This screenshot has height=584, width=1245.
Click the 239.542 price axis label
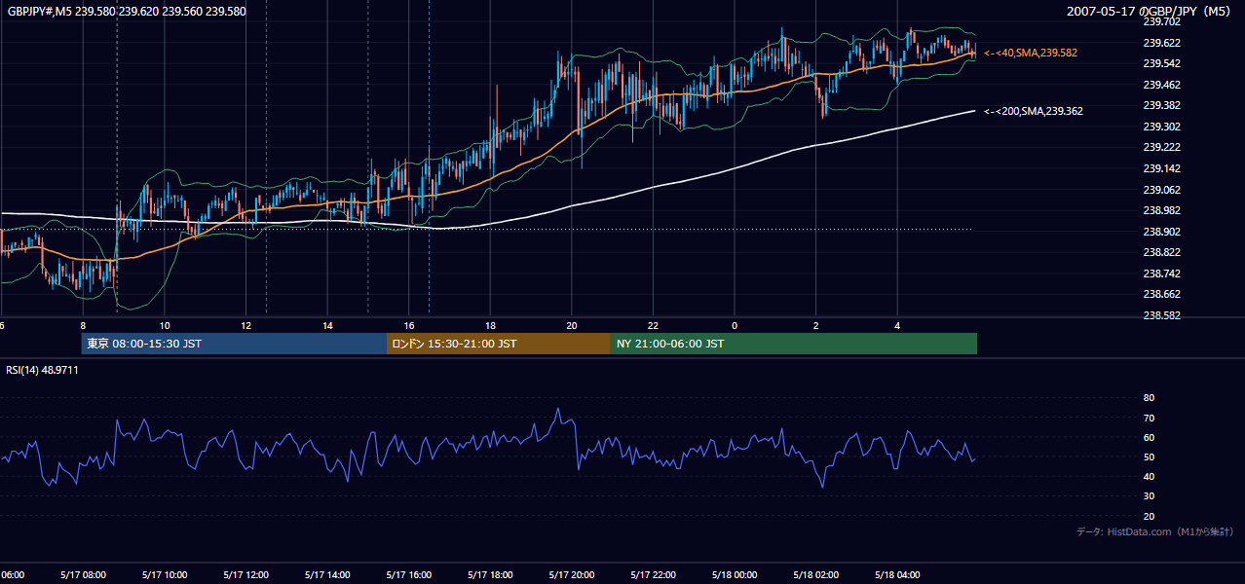point(1161,63)
